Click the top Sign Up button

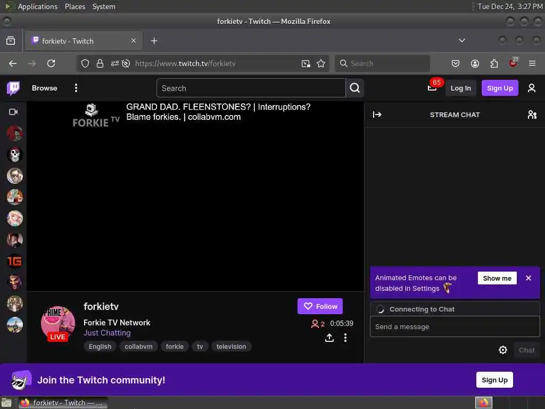[499, 88]
